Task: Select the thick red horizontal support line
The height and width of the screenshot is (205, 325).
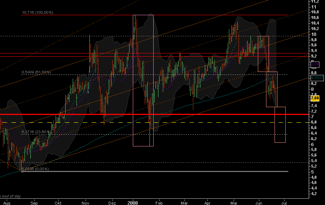Action: tap(154, 114)
